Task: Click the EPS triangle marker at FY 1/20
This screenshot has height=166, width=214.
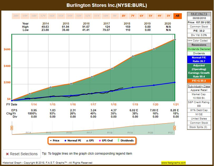Action: pos(154,49)
